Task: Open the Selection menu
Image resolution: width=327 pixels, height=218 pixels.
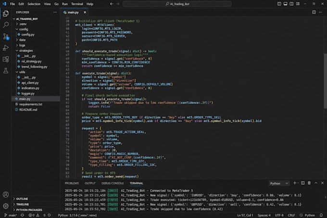Action: click(x=34, y=4)
